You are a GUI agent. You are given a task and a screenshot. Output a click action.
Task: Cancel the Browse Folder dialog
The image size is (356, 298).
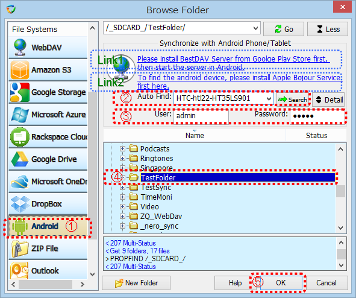[326, 283]
